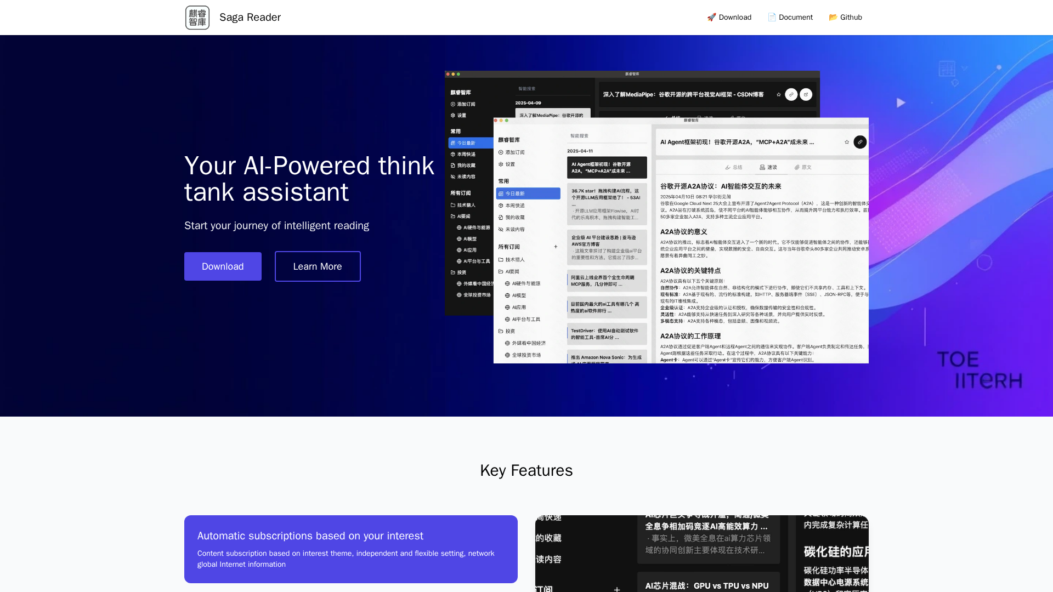
Task: Click the 设置 gear icon in light window
Action: click(501, 164)
